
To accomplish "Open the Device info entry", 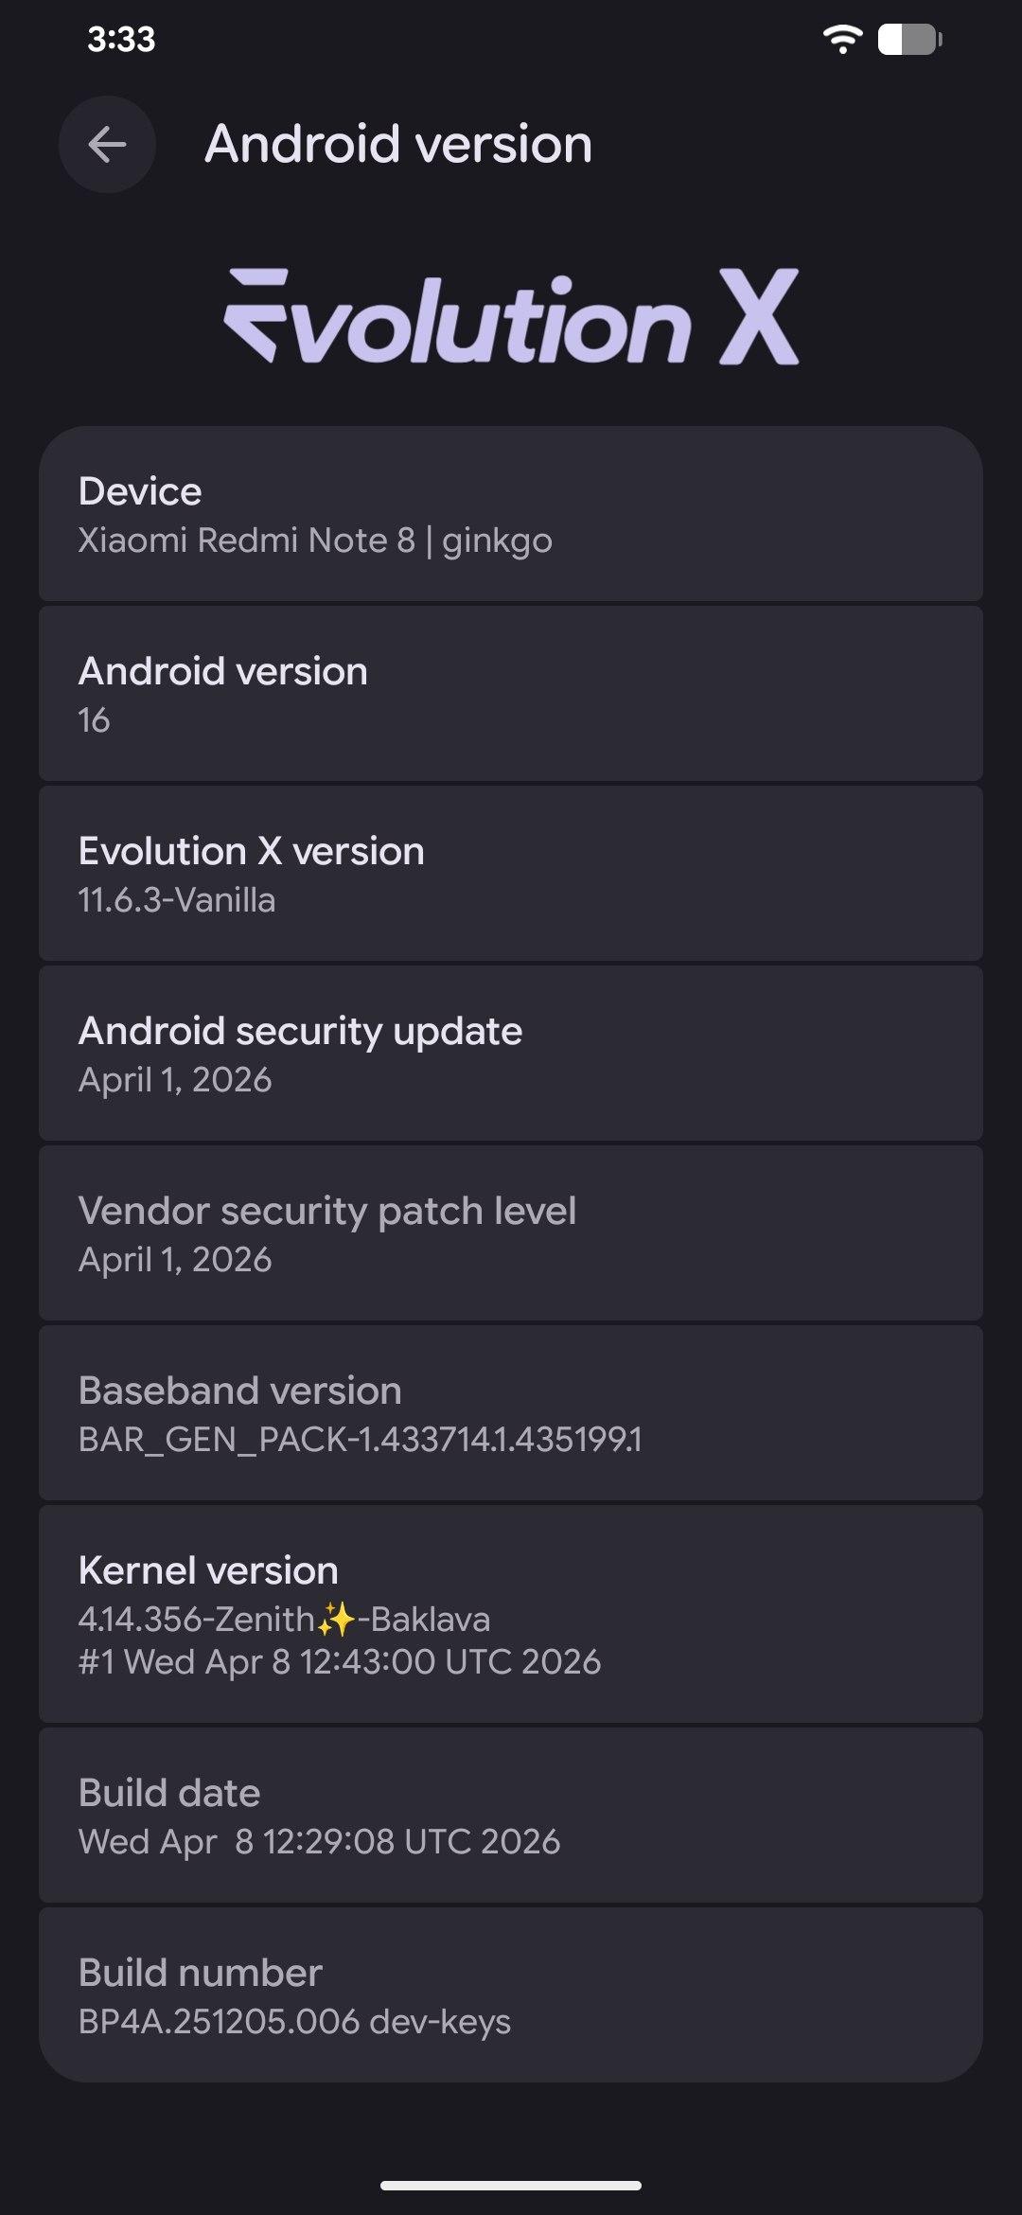I will [511, 514].
